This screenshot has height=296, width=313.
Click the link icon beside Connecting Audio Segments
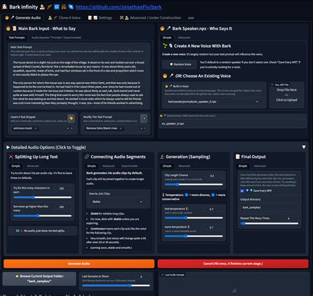tap(87, 156)
